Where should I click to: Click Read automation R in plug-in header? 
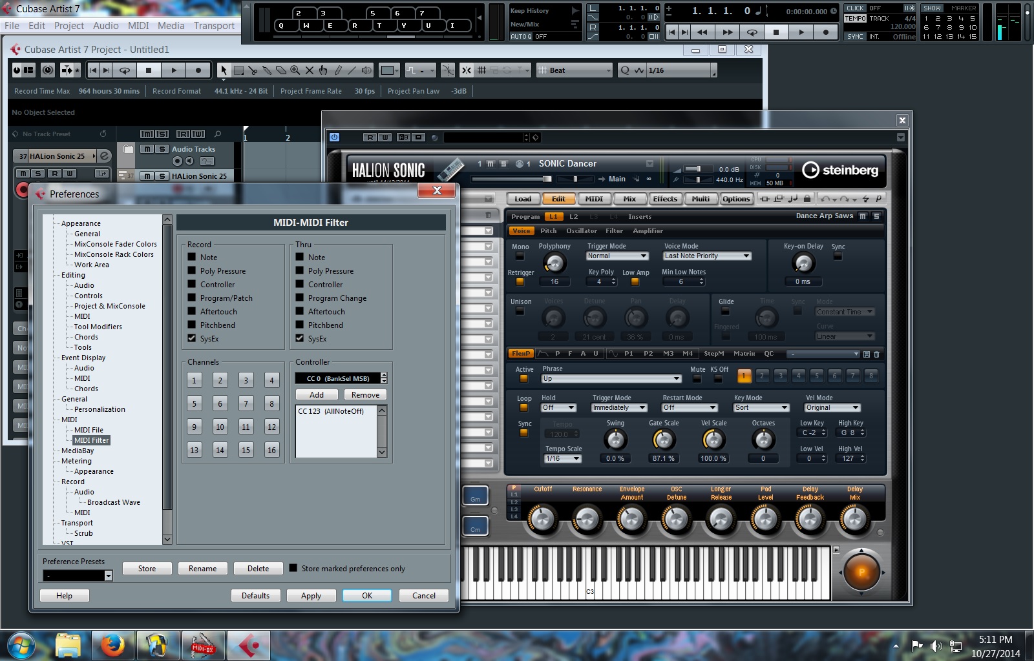coord(370,137)
